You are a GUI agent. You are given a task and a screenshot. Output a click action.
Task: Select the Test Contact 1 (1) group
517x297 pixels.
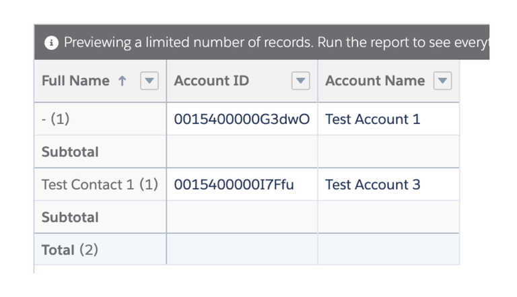pos(100,185)
